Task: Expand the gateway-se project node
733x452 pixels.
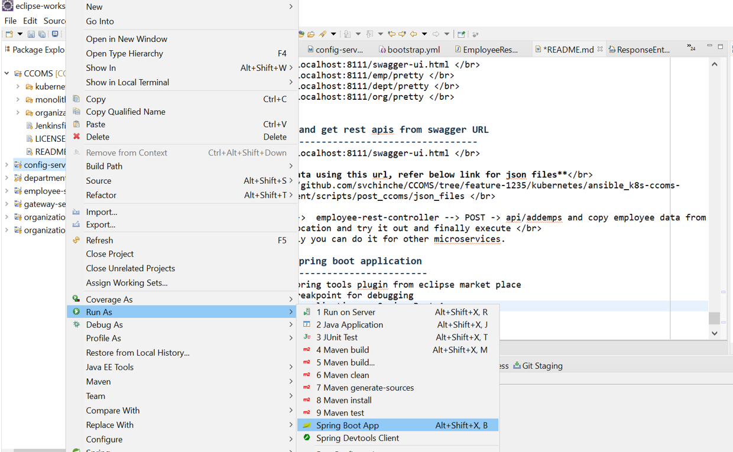Action: point(7,204)
